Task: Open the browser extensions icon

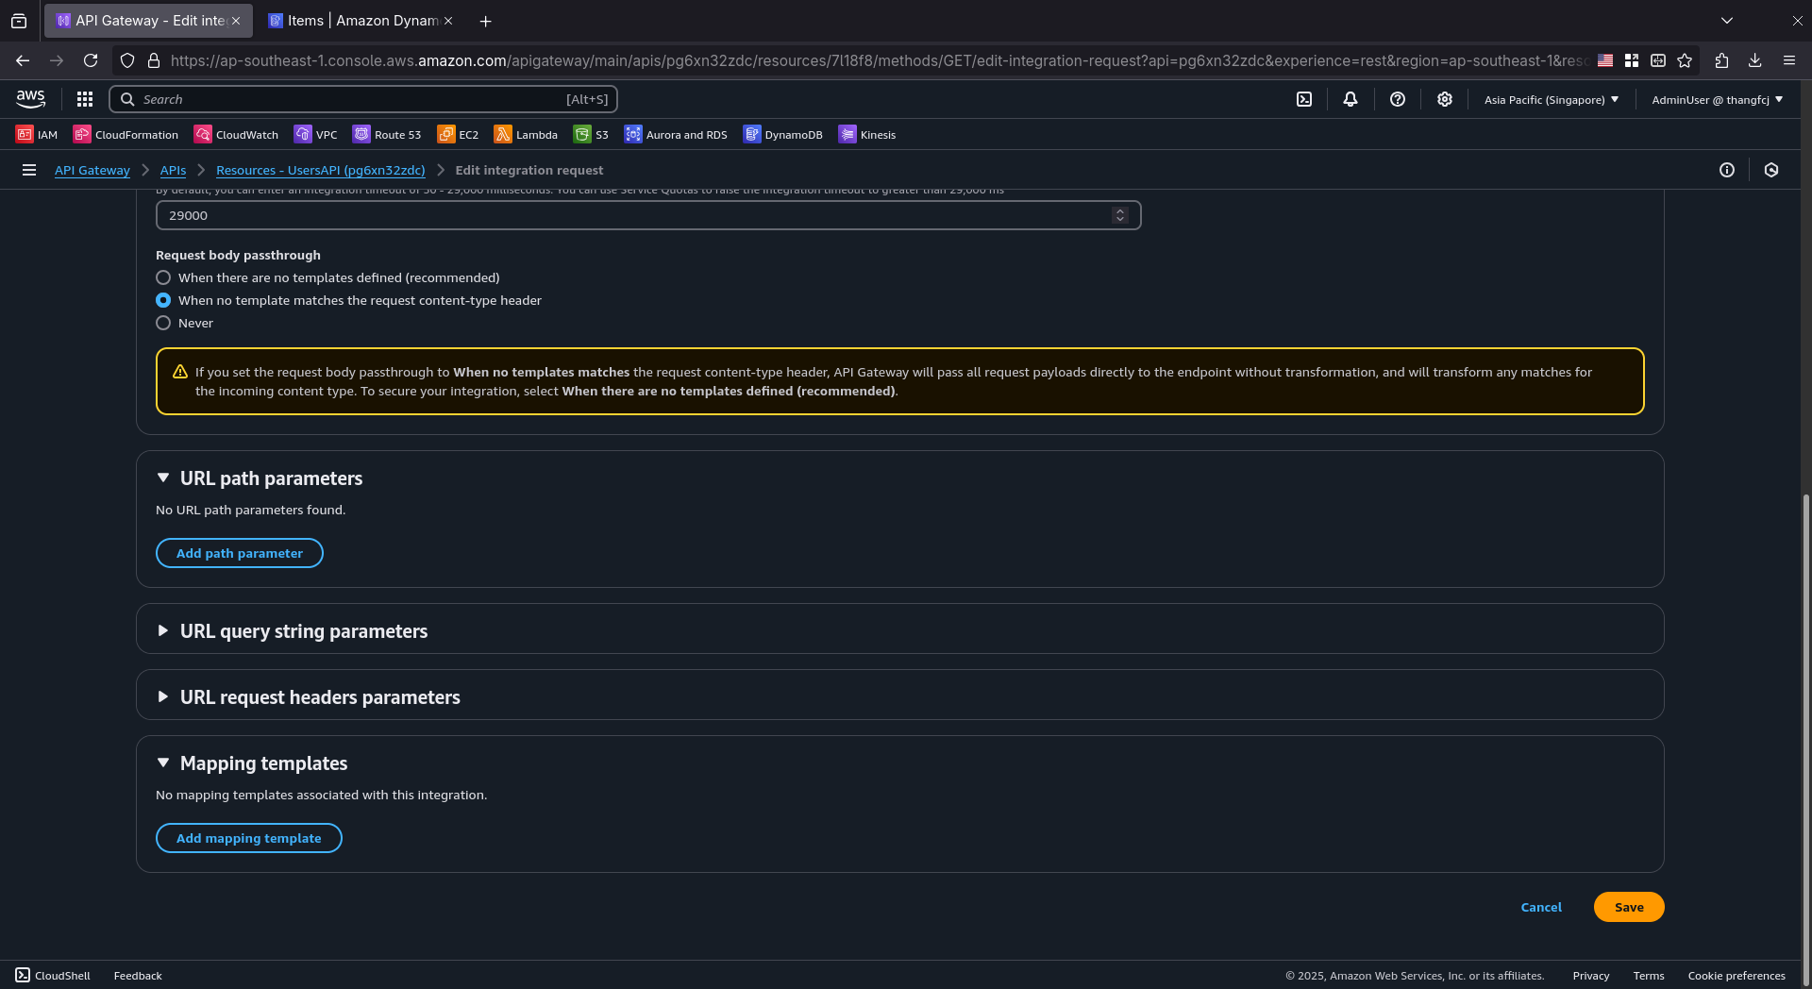Action: (1721, 60)
